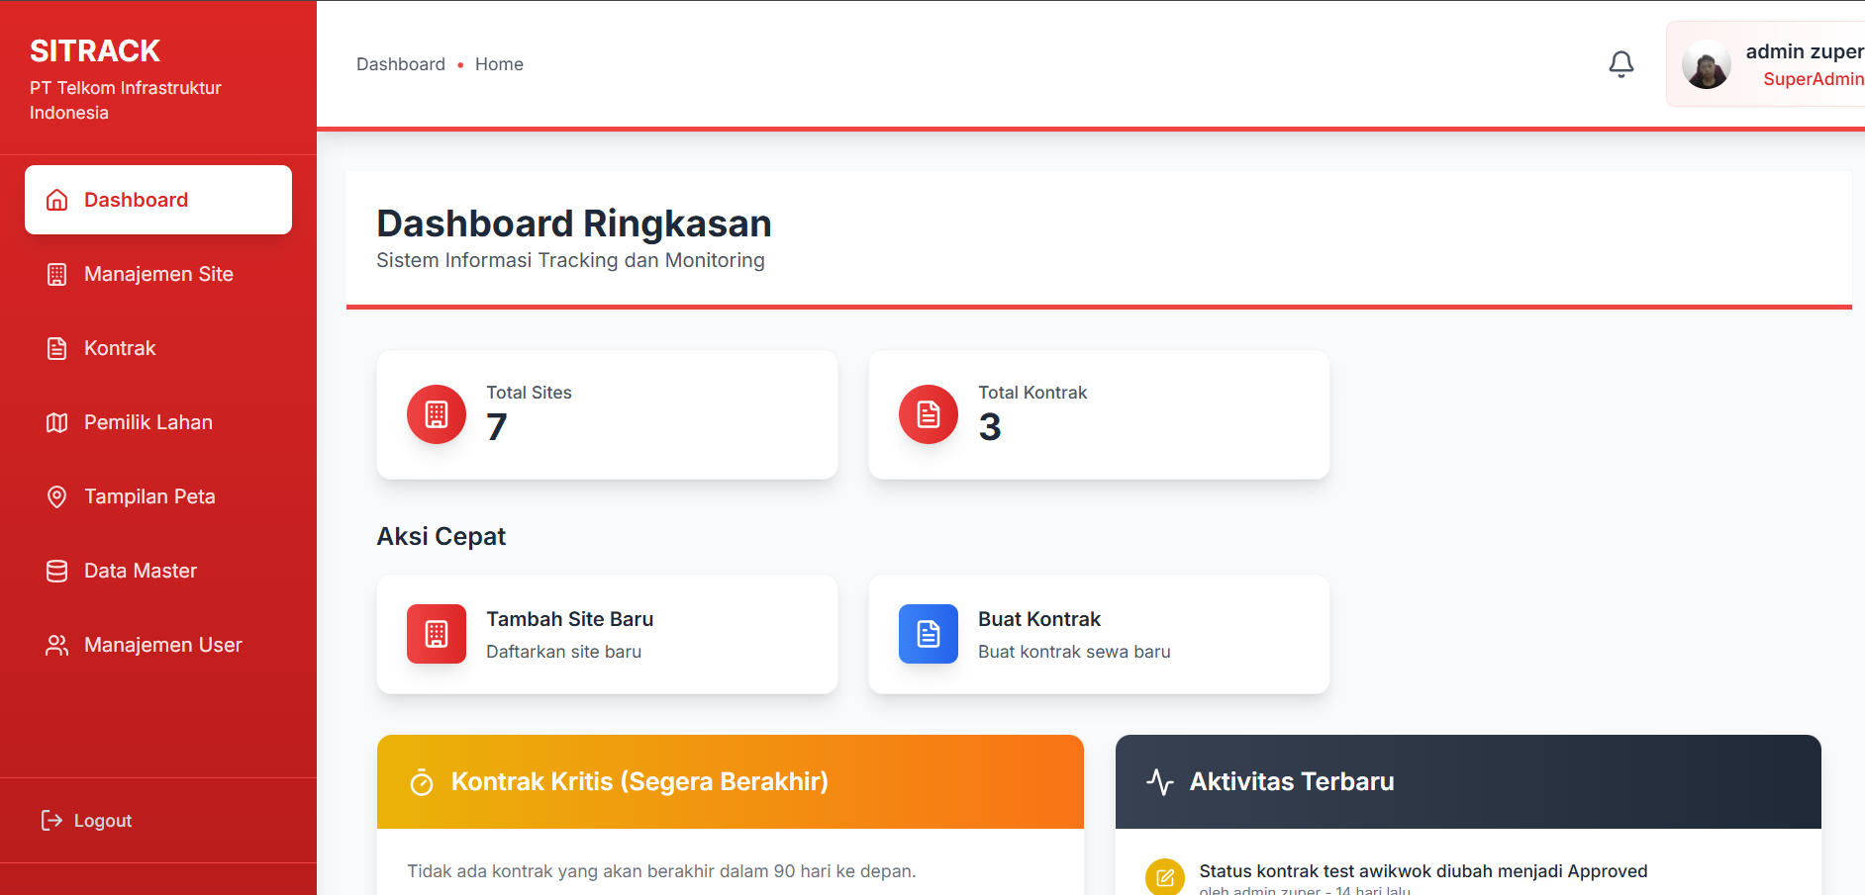Click the Home breadcrumb link

pyautogui.click(x=499, y=64)
